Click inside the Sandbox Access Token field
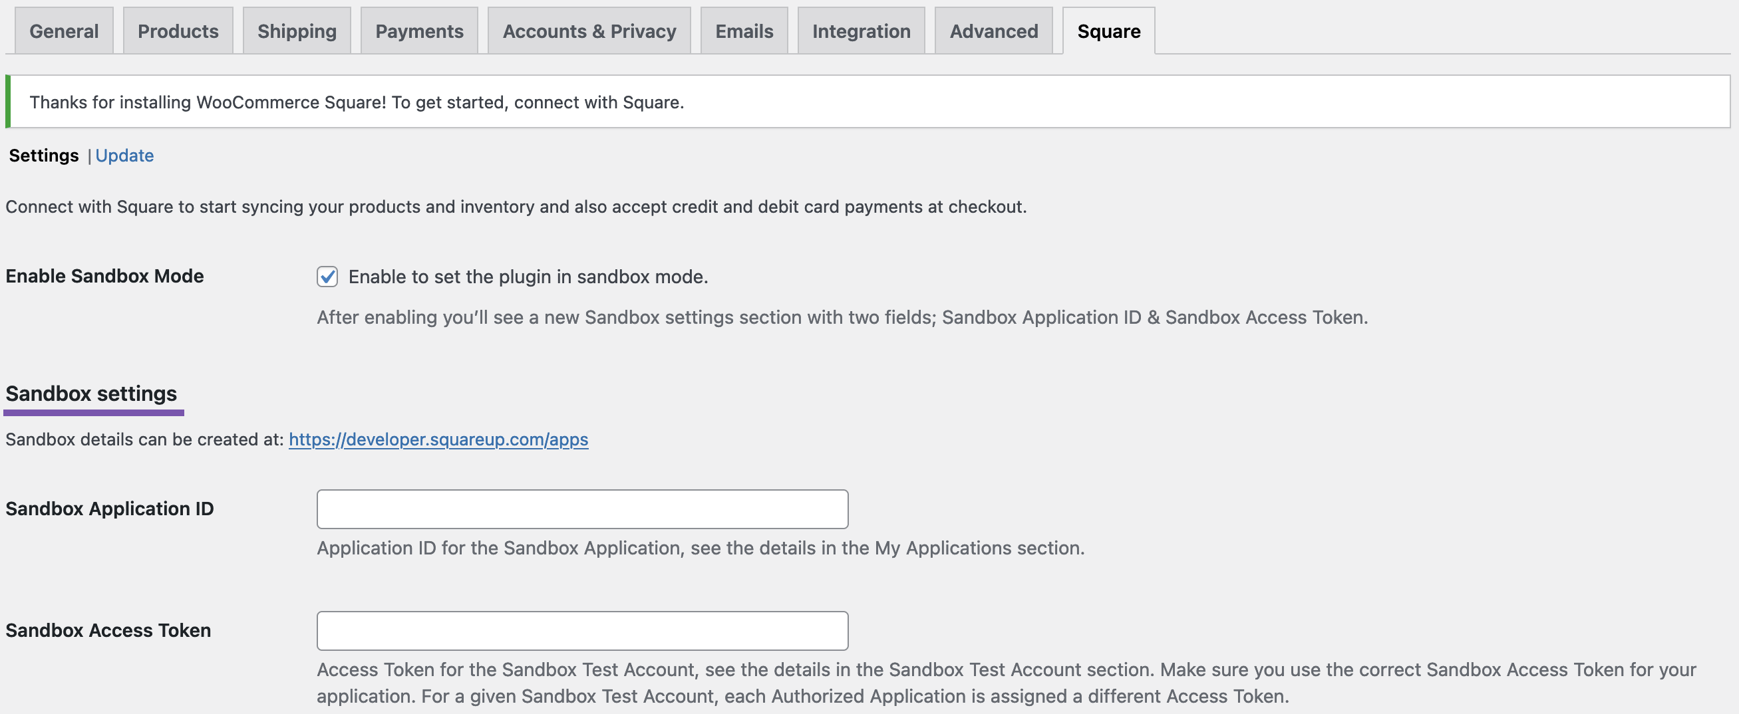Screen dimensions: 1739x714 [x=582, y=630]
